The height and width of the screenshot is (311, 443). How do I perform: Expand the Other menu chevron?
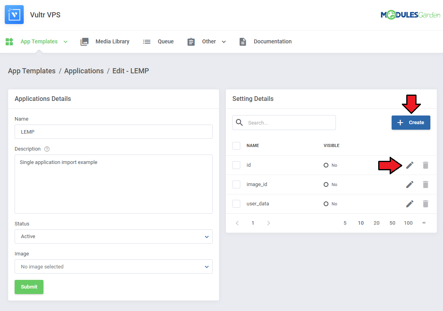[x=224, y=42]
